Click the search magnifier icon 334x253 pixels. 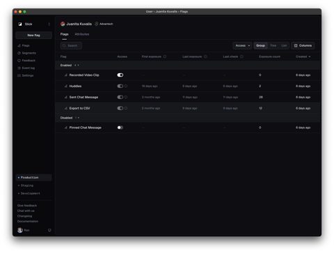click(x=64, y=46)
